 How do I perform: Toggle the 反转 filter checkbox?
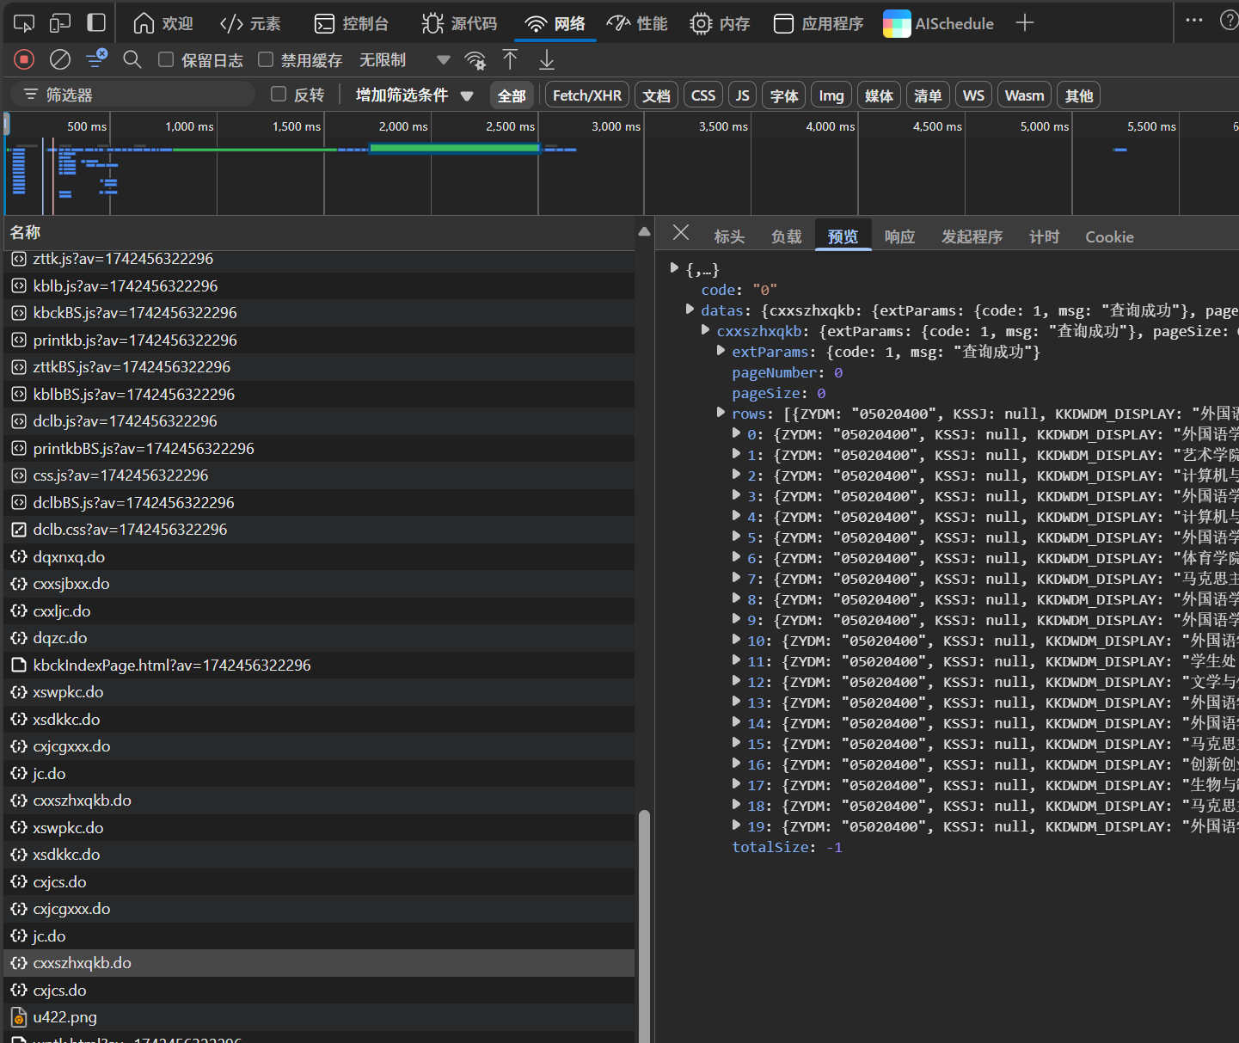279,95
